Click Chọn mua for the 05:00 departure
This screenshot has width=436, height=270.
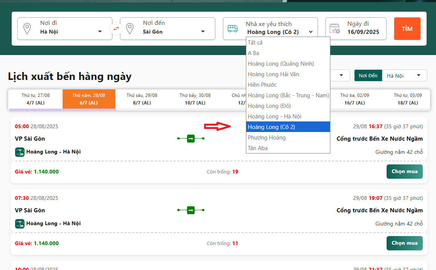[404, 172]
